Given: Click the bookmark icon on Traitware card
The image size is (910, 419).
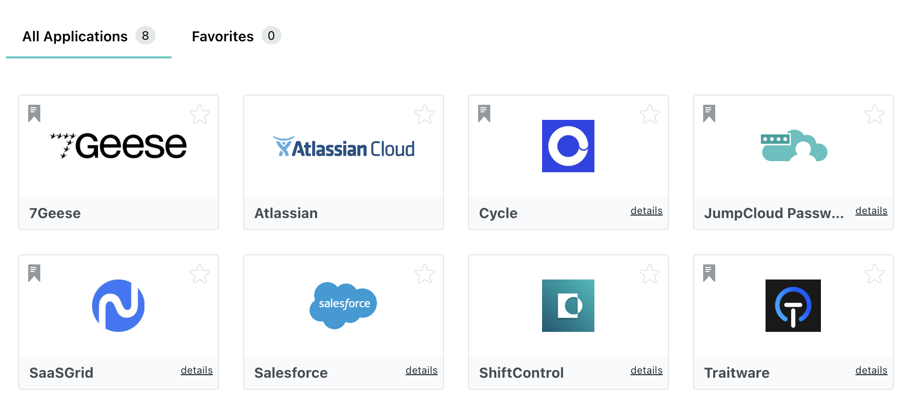Looking at the screenshot, I should point(709,273).
